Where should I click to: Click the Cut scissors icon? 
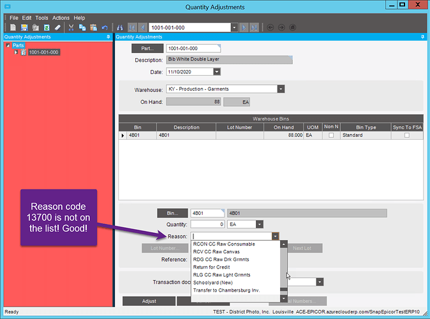[x=71, y=27]
